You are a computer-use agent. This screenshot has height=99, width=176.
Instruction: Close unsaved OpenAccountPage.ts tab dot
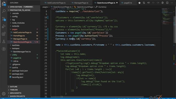tap(117, 3)
